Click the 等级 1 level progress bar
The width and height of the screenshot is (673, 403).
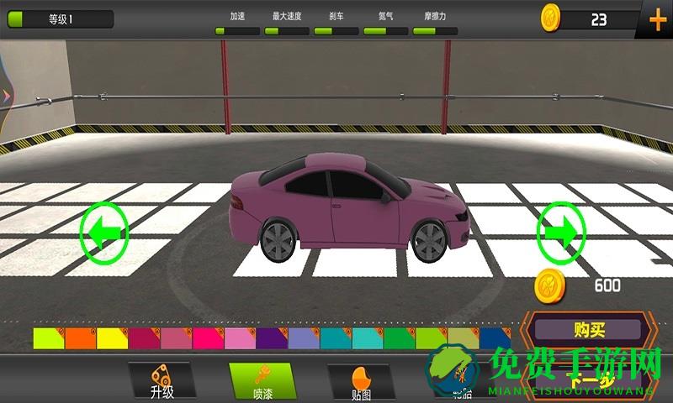(60, 18)
